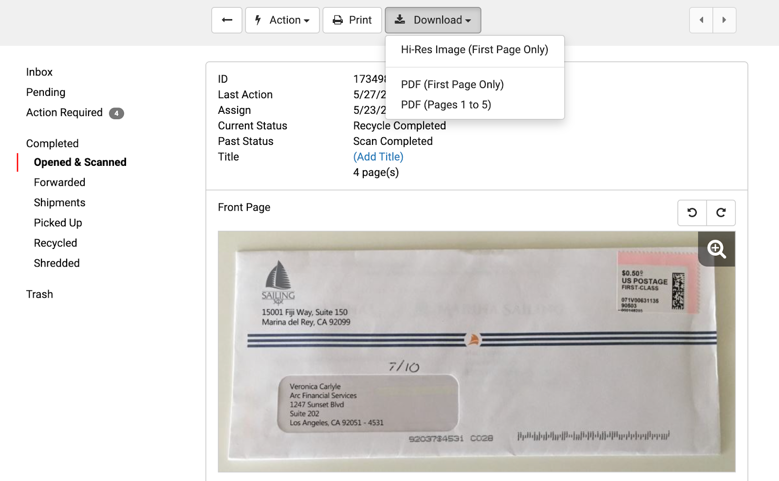Collapse the Download dropdown
This screenshot has height=481, width=779.
tap(433, 20)
